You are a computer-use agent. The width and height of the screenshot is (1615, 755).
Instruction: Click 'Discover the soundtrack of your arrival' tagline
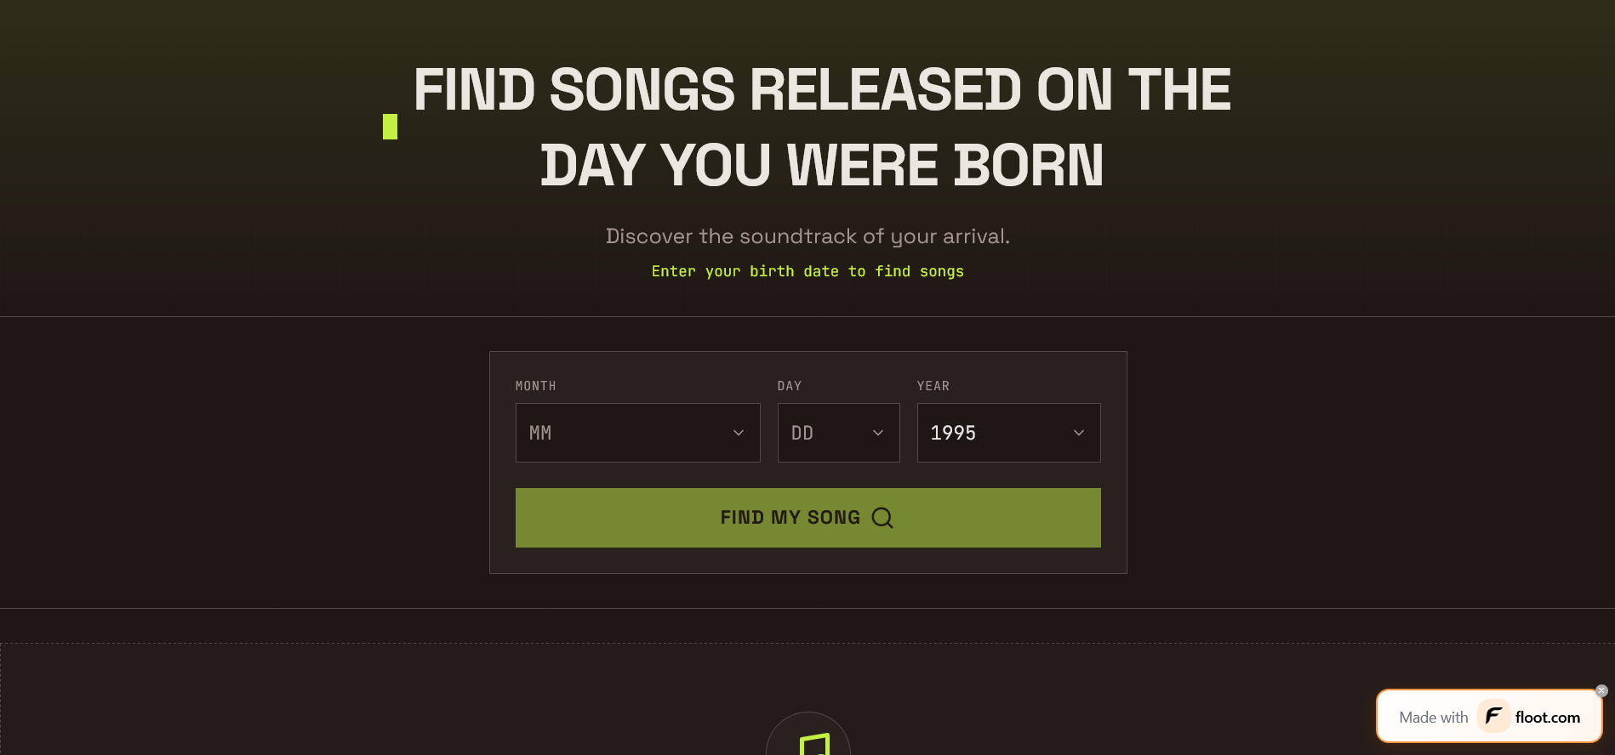click(807, 236)
